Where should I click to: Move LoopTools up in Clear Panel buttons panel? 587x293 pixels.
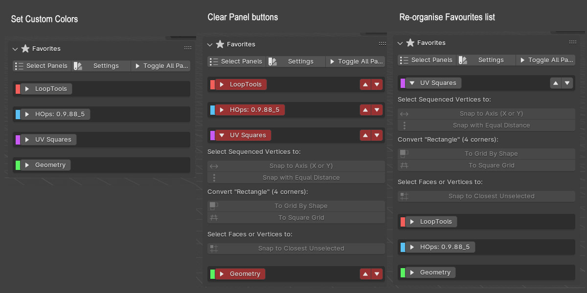point(365,84)
